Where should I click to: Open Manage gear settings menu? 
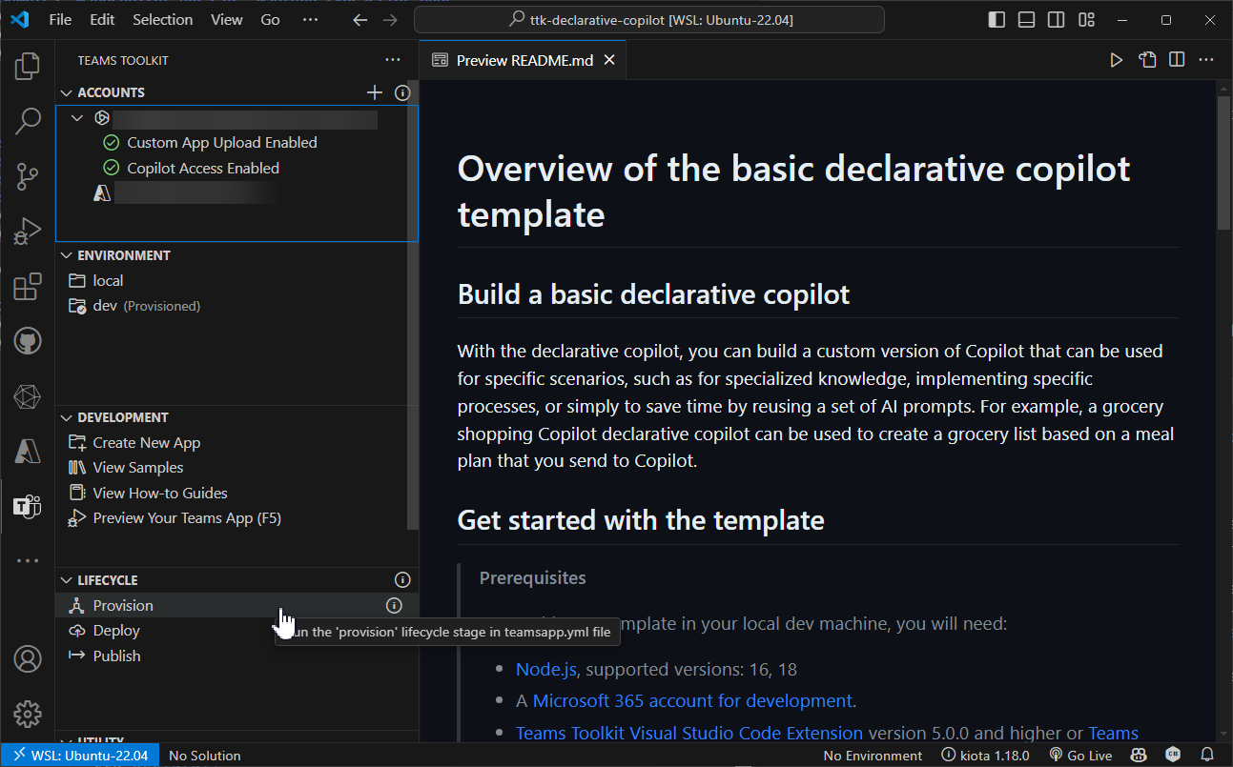(28, 713)
